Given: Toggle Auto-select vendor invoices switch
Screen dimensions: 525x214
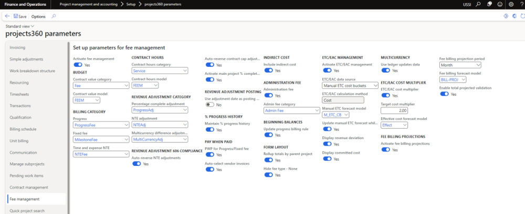Looking at the screenshot, I should pos(209,169).
